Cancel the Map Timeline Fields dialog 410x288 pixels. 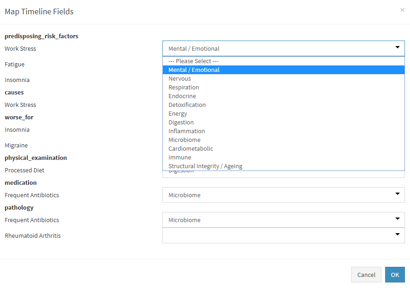coord(366,274)
